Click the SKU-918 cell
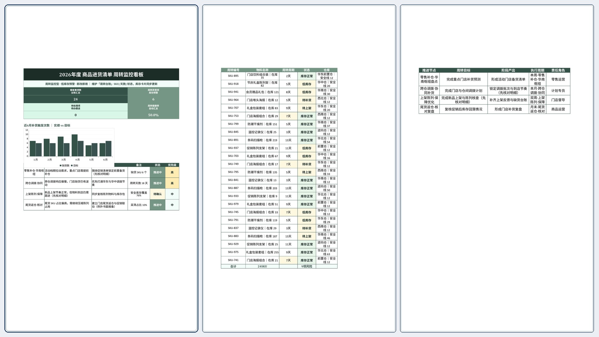Viewport: 599px width, 337px height. tap(233, 84)
